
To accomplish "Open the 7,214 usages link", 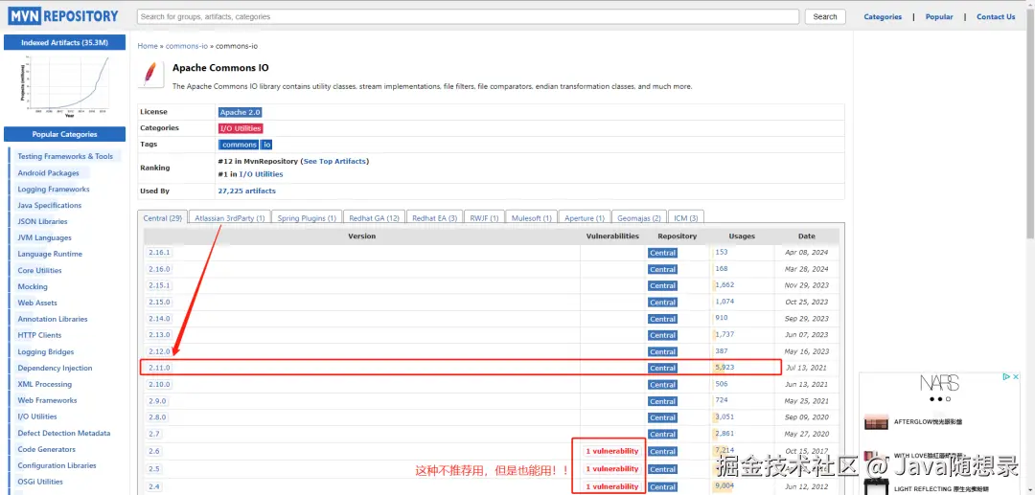I will pyautogui.click(x=724, y=449).
